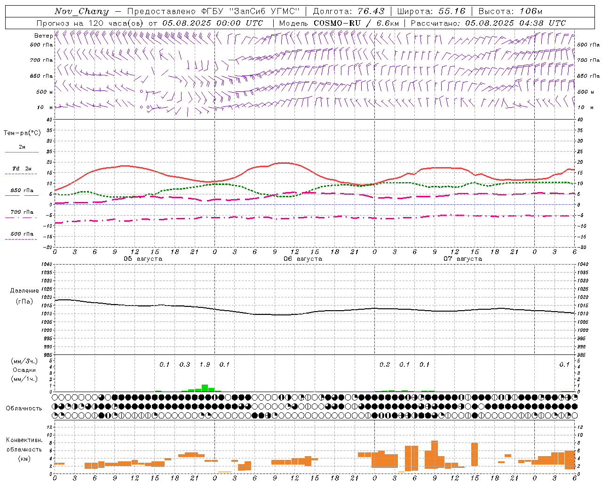Click the 3-hour precipitation value 0.3
The image size is (602, 482).
[x=185, y=365]
